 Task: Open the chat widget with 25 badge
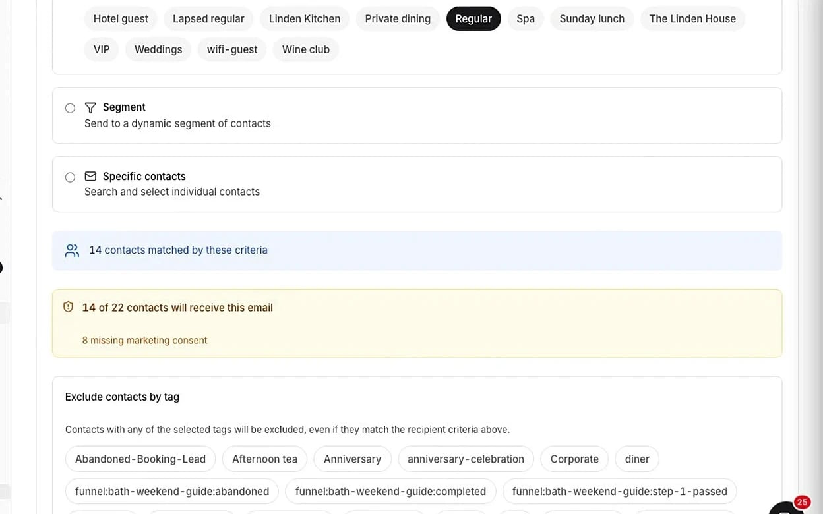(x=786, y=509)
